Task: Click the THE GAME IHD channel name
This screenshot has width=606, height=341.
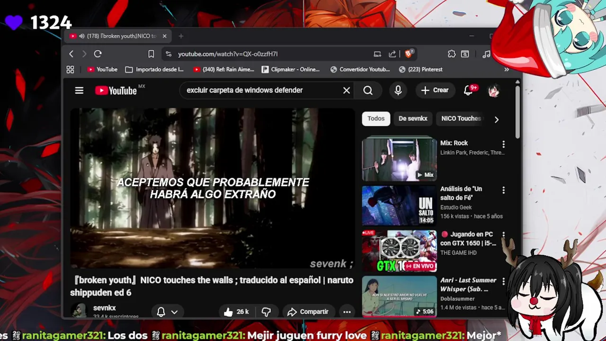Action: click(458, 253)
